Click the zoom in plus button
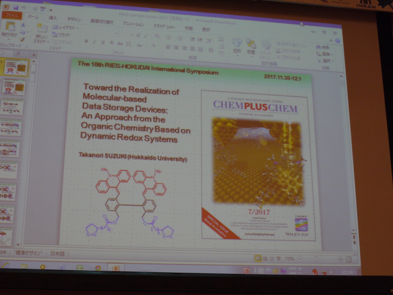393x295 pixels. click(x=340, y=260)
